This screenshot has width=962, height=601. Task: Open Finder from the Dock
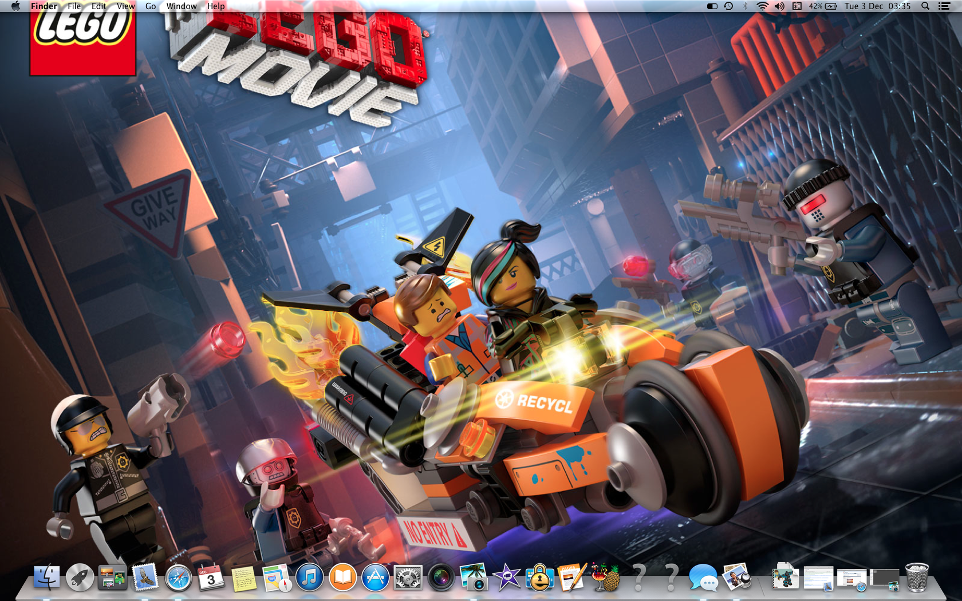click(x=46, y=577)
